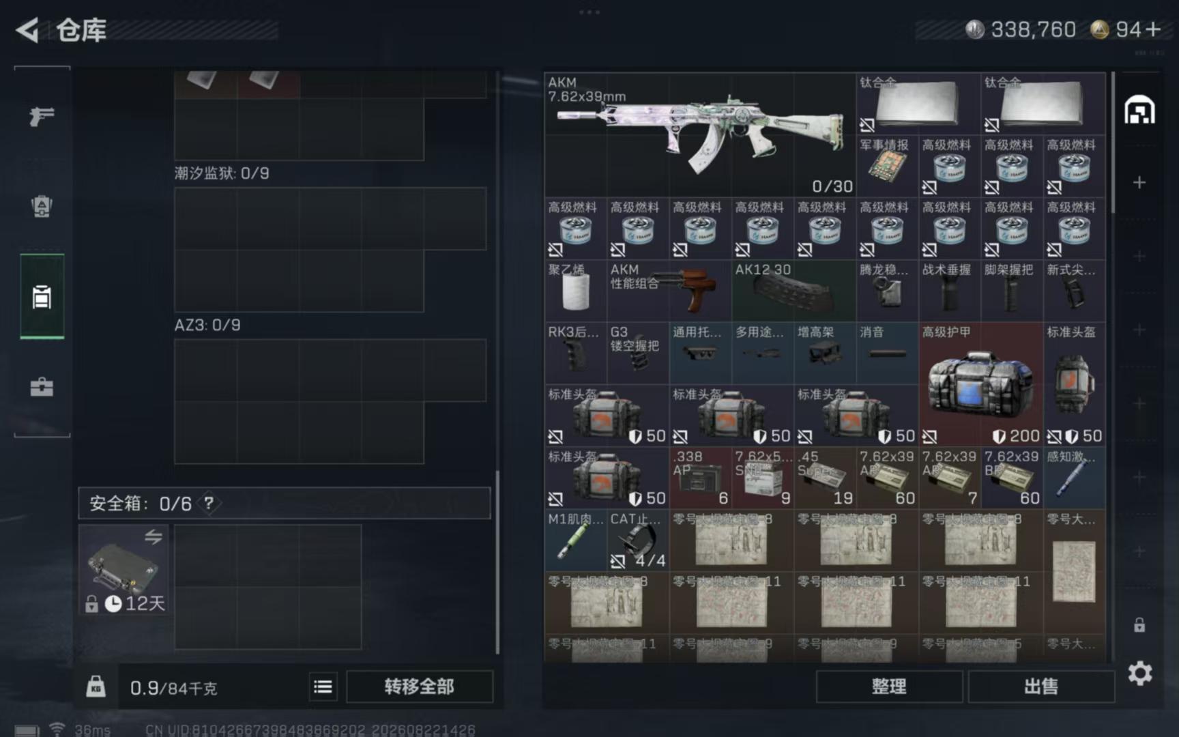
Task: Select the CAT止血带 item 4/4
Action: pos(638,540)
